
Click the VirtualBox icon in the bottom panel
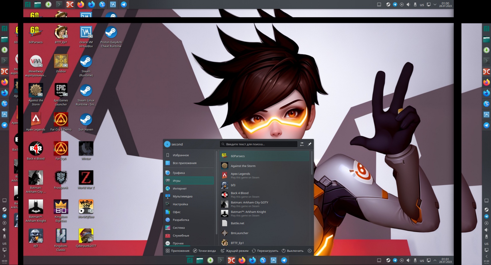[273, 260]
